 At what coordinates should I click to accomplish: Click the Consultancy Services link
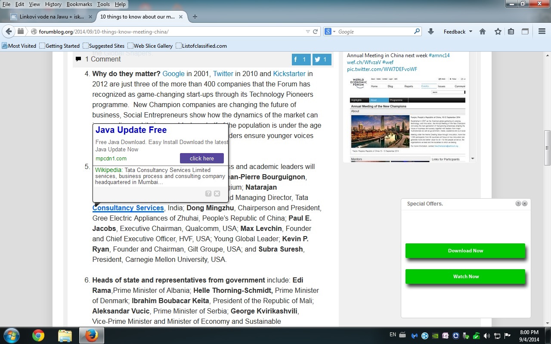tap(128, 208)
